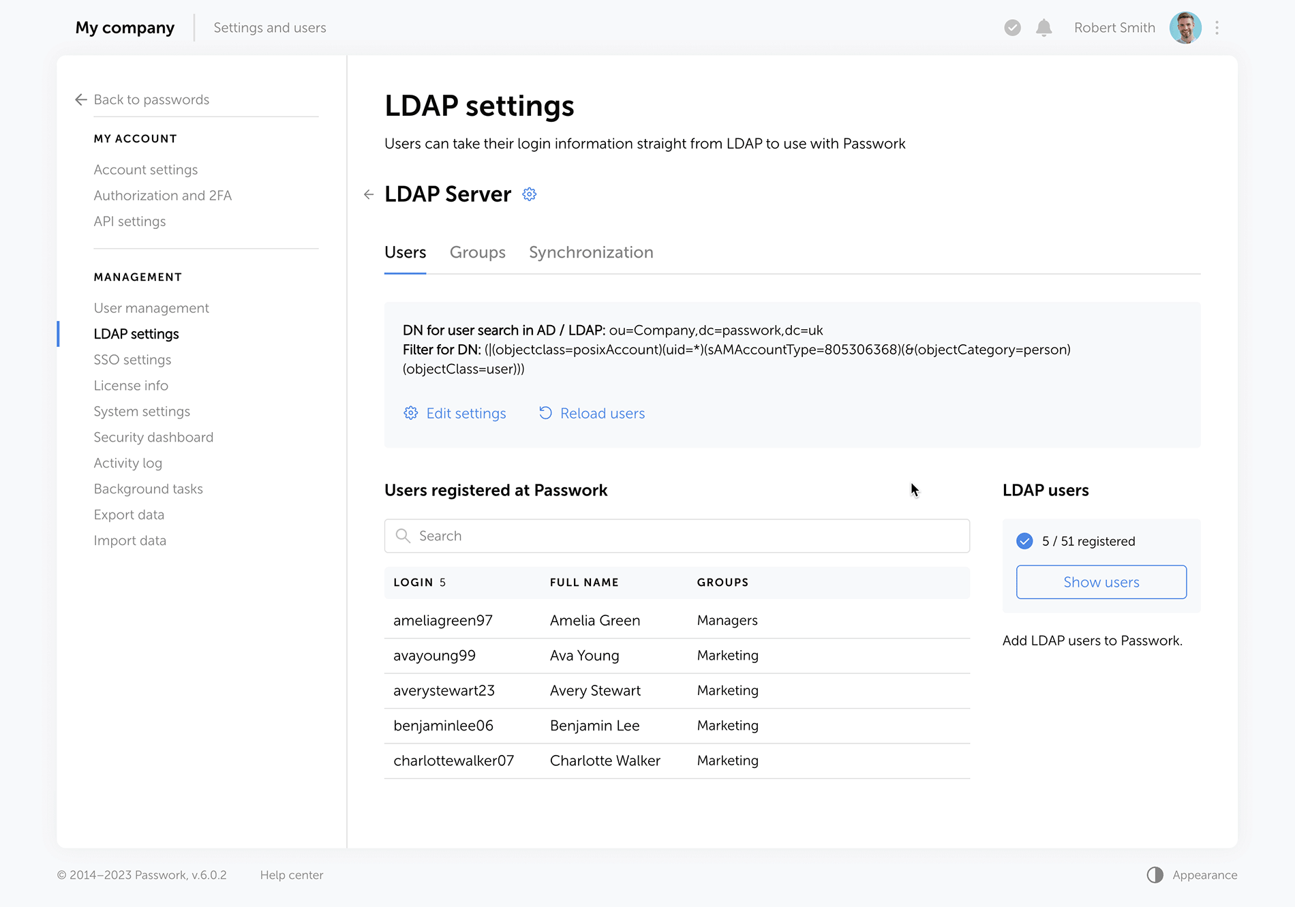Screen dimensions: 1295x907
Task: Open Activity log in sidebar
Action: pos(128,463)
